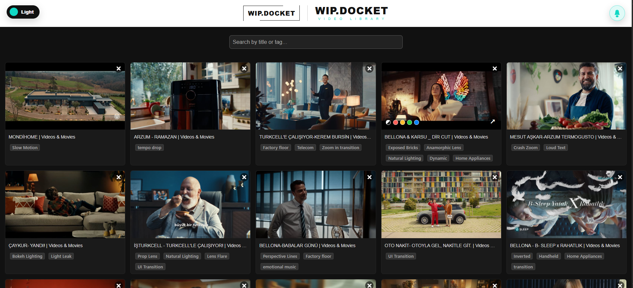633x288 pixels.
Task: Remove the TURKCELL'E ÇALIŞIYOR-KEREM BURSİN card
Action: point(369,68)
